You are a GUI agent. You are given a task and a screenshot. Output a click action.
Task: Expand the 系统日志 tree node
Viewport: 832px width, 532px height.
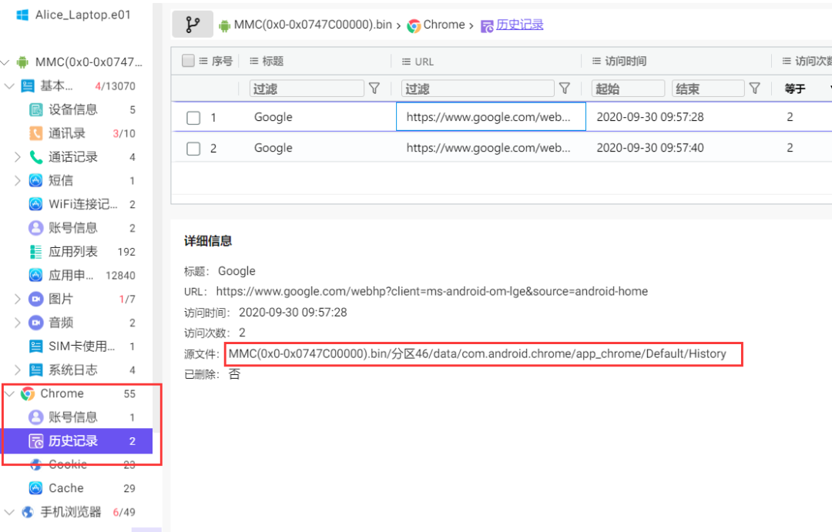(x=18, y=370)
